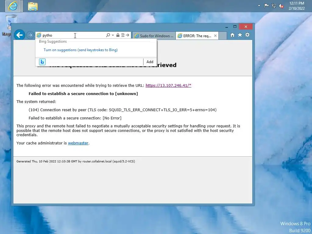312x234 pixels.
Task: Click the browser Back arrow button
Action: pyautogui.click(x=19, y=35)
